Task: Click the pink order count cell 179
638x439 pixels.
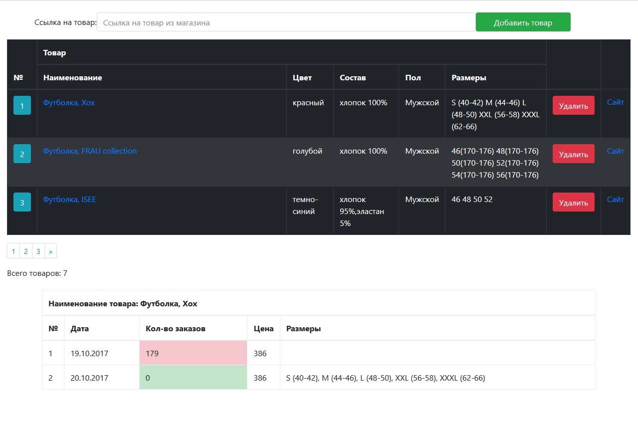Action: pyautogui.click(x=193, y=353)
